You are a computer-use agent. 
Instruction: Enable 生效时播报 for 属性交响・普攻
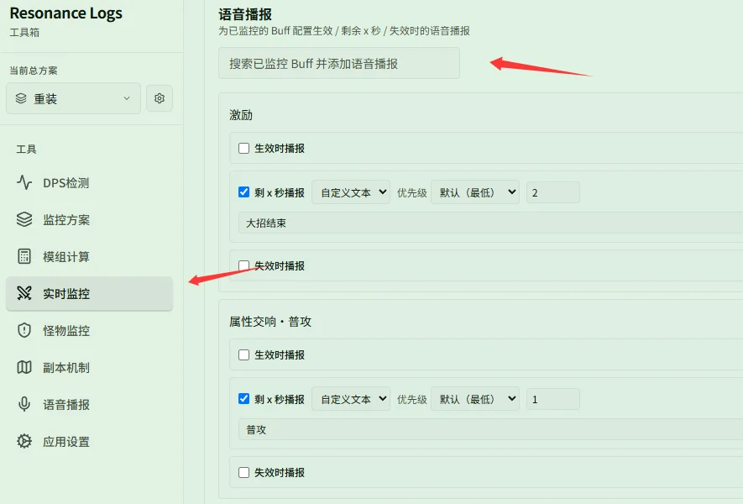243,355
